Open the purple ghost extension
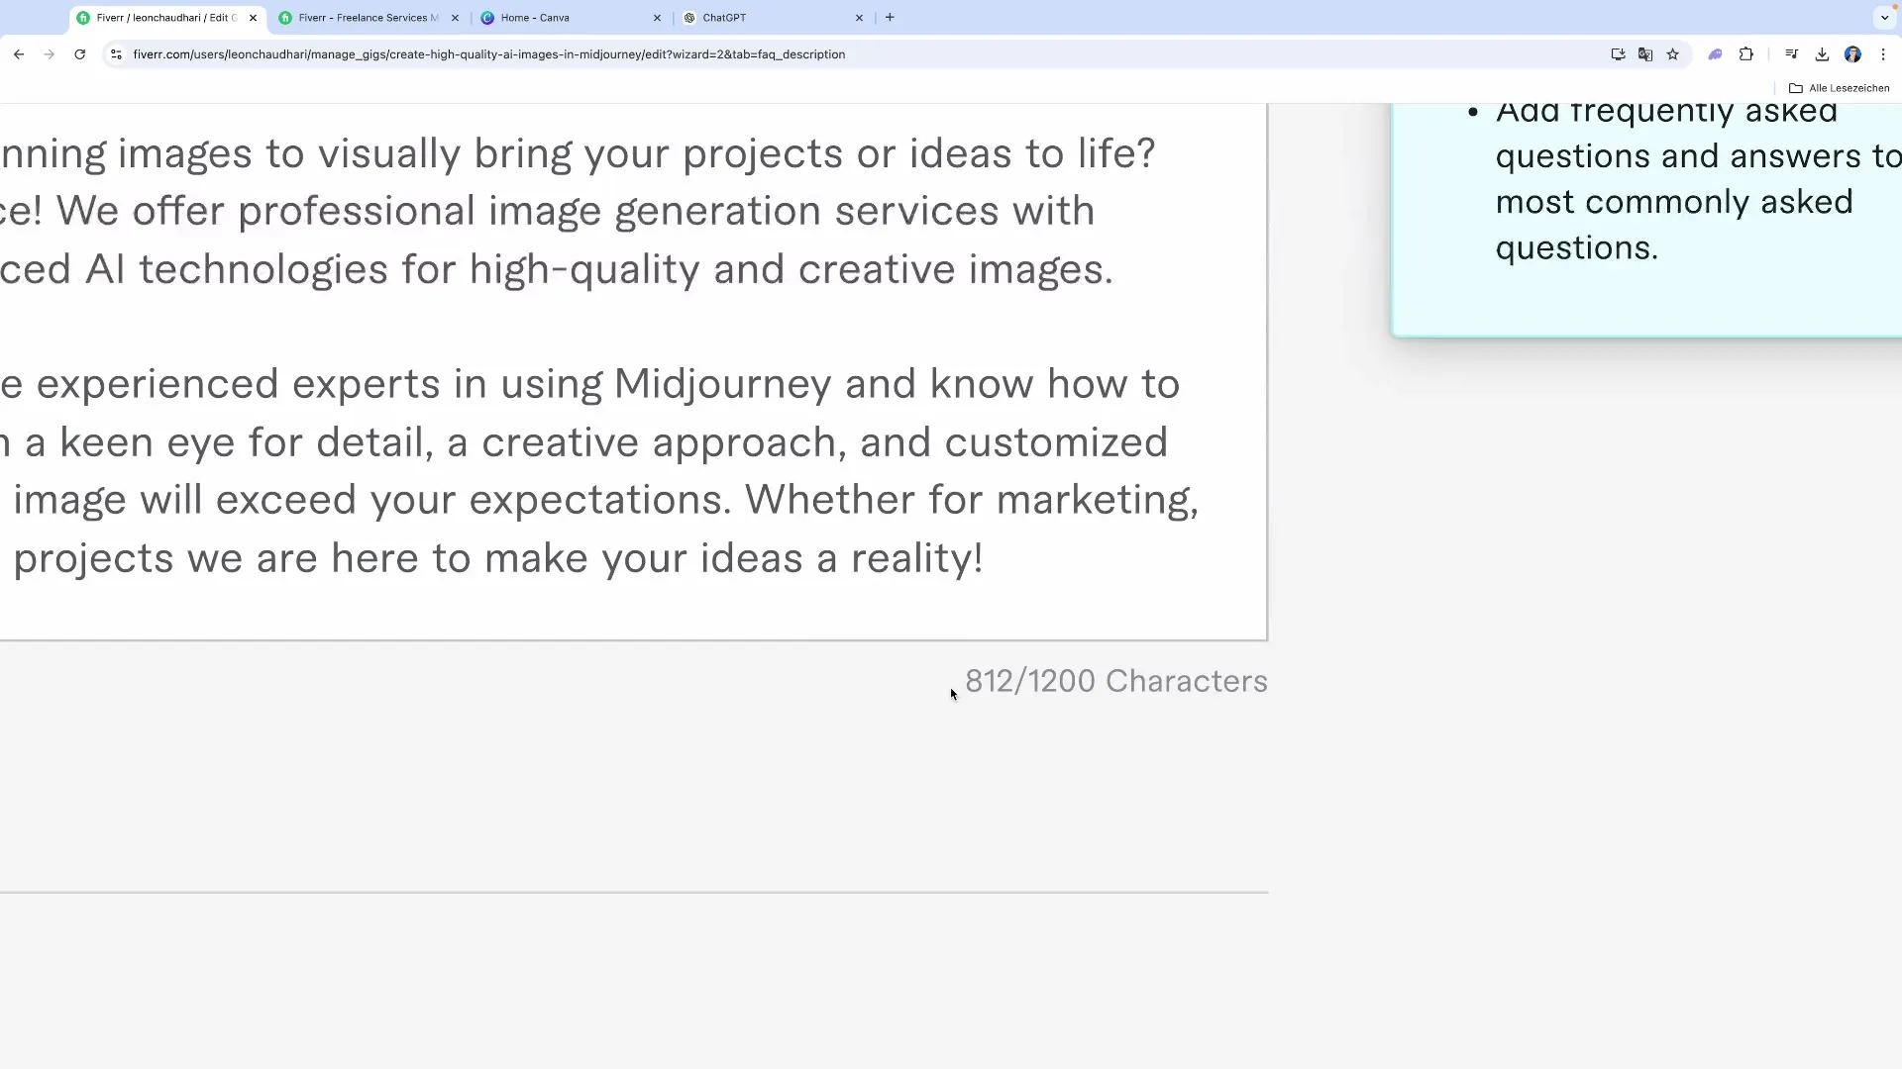This screenshot has width=1902, height=1069. 1715,54
